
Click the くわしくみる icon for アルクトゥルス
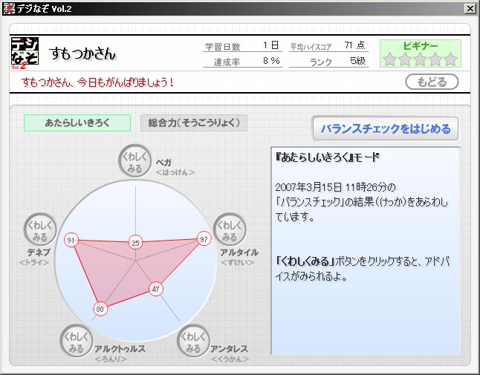tap(77, 341)
